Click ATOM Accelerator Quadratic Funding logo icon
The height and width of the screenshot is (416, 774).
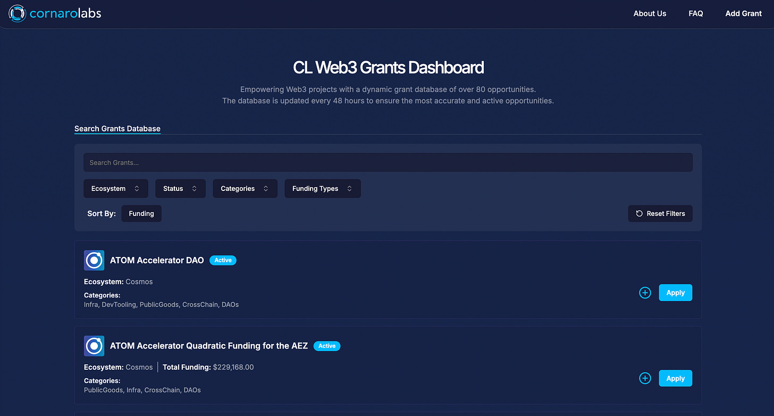[94, 346]
